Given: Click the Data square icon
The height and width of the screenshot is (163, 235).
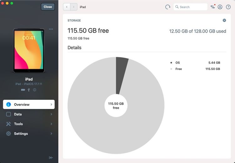Looking at the screenshot, I should pos(8,114).
